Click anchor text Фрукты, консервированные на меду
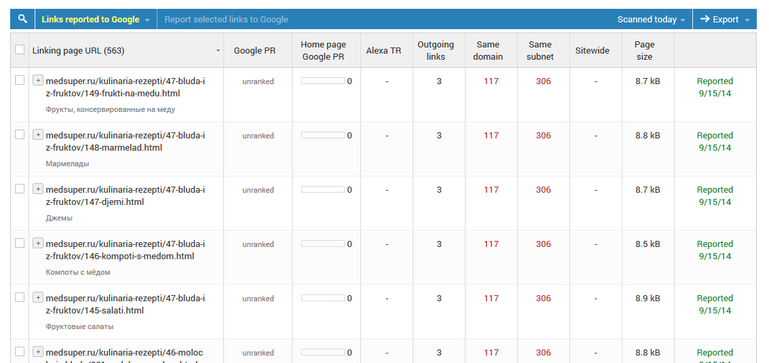Screen dimensions: 769x363 [x=111, y=109]
